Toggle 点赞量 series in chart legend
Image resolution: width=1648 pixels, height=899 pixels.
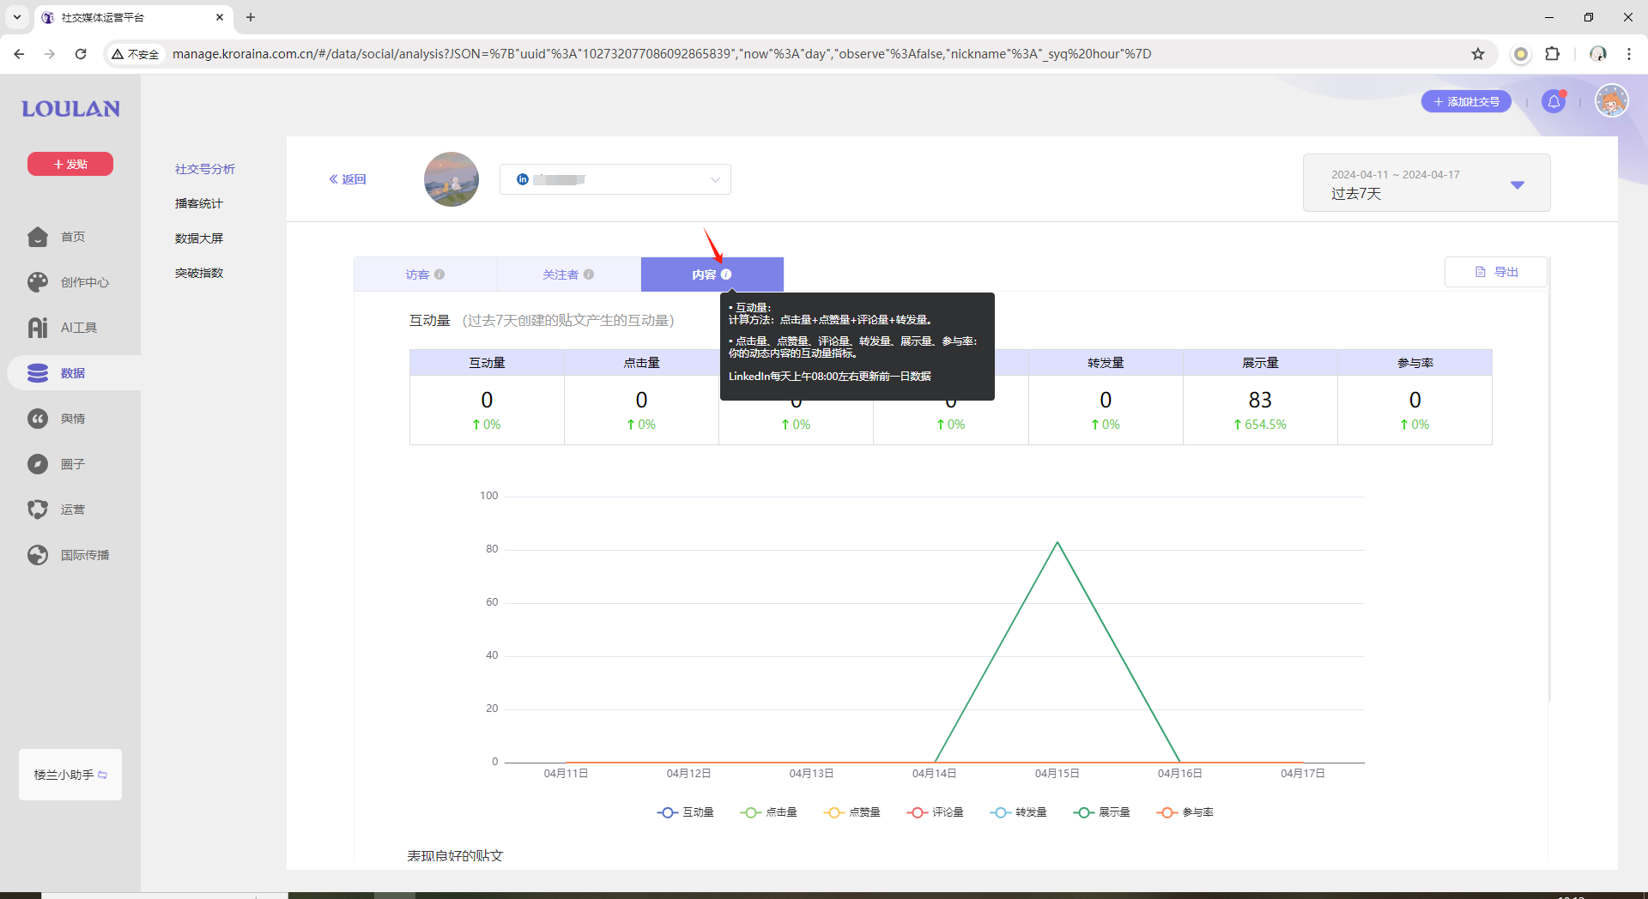click(x=851, y=812)
